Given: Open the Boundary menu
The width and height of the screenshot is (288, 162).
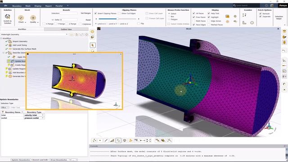Looking at the screenshot, I should tap(17, 6).
